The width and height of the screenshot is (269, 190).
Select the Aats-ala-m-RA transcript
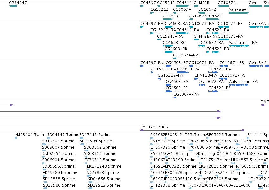[239, 46]
